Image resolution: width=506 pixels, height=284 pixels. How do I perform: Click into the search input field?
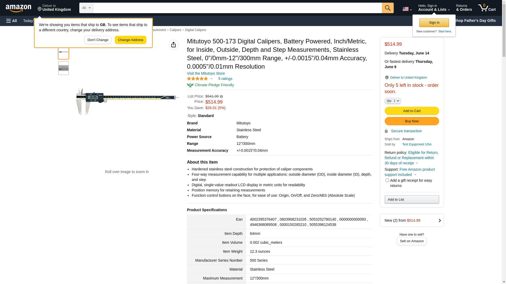(x=237, y=8)
